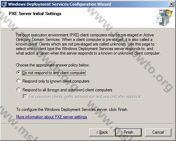The width and height of the screenshot is (176, 141).
Task: Click the server computer icon in header
Action: (164, 17)
